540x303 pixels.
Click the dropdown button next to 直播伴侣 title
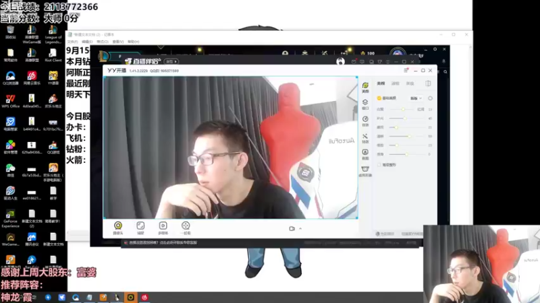[171, 61]
